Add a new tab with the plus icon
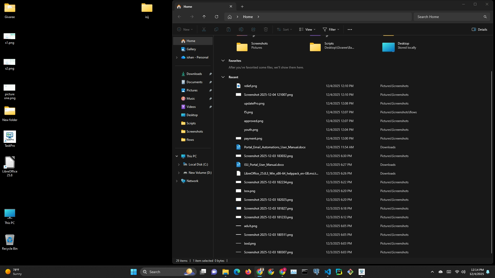The image size is (495, 278). pyautogui.click(x=242, y=7)
